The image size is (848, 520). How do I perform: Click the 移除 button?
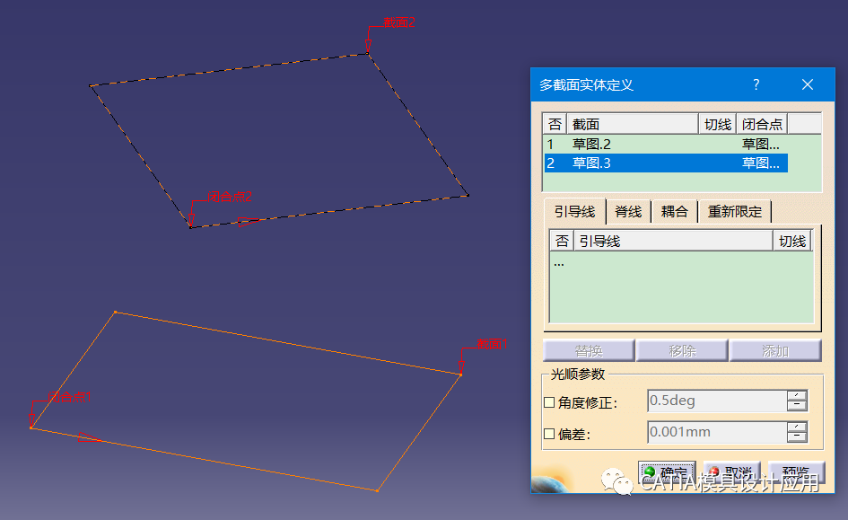click(682, 350)
